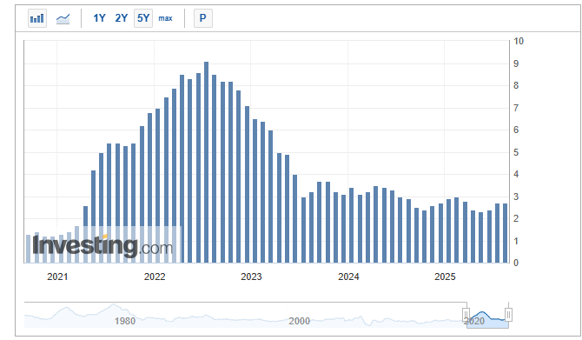
Task: Select the 2Y time range
Action: tap(121, 18)
